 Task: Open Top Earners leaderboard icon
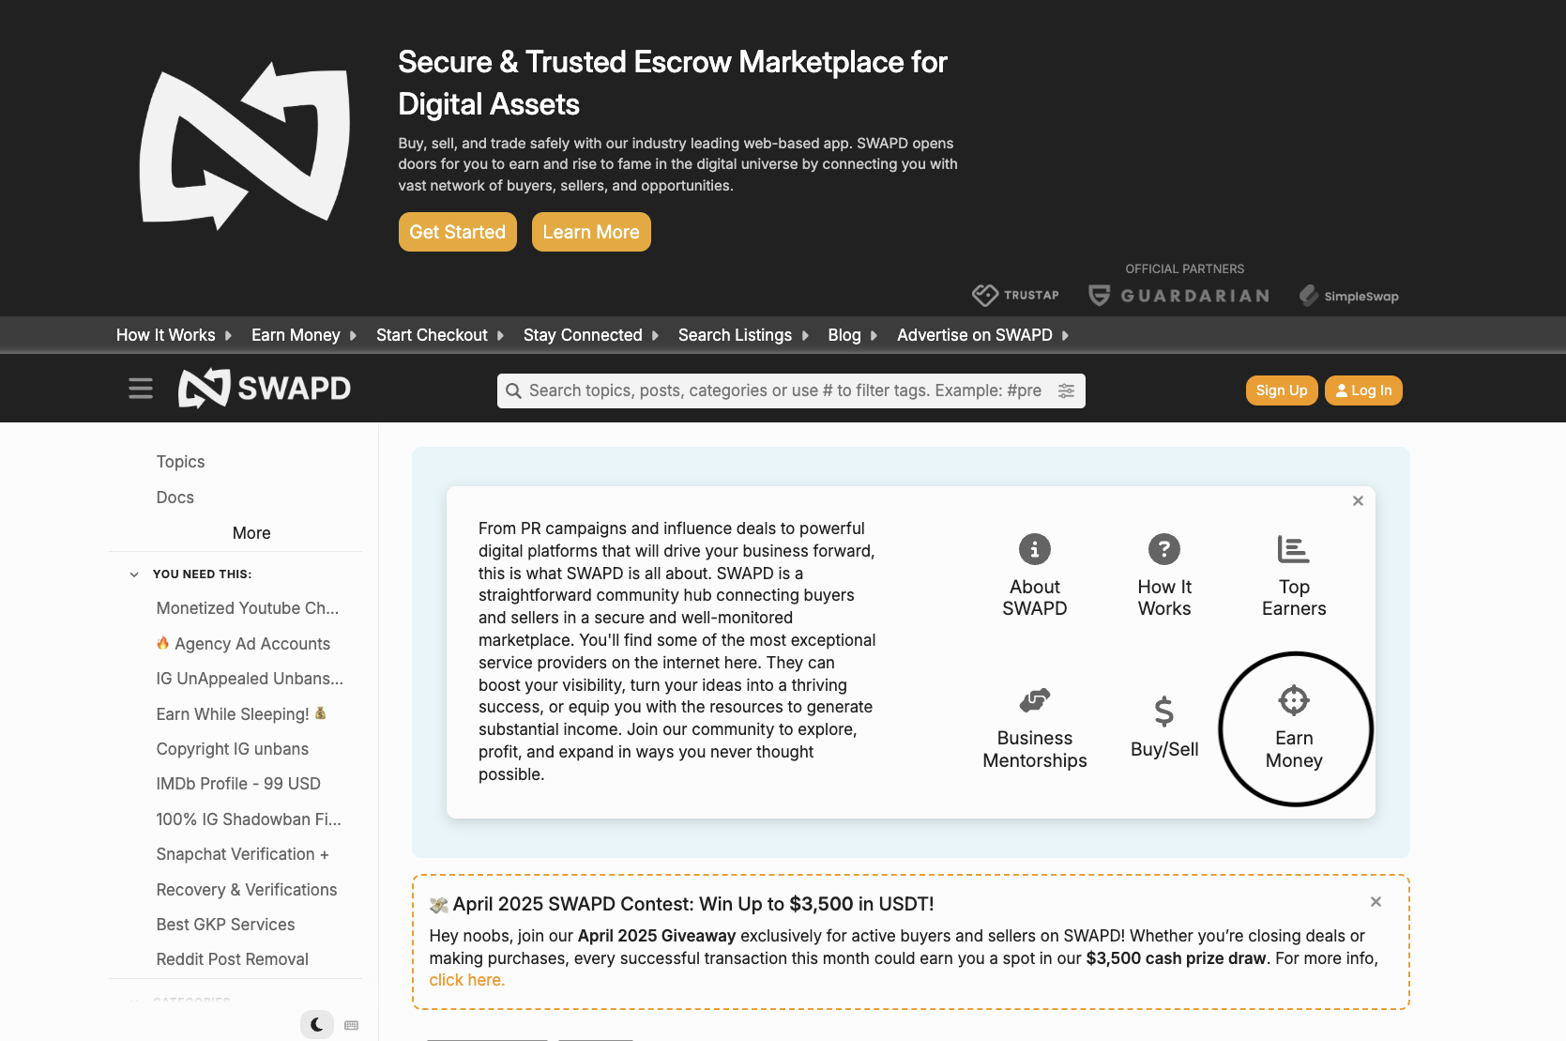point(1294,549)
